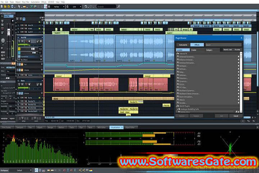
Task: Click the zoom plus icon near timeline end
Action: (253, 117)
